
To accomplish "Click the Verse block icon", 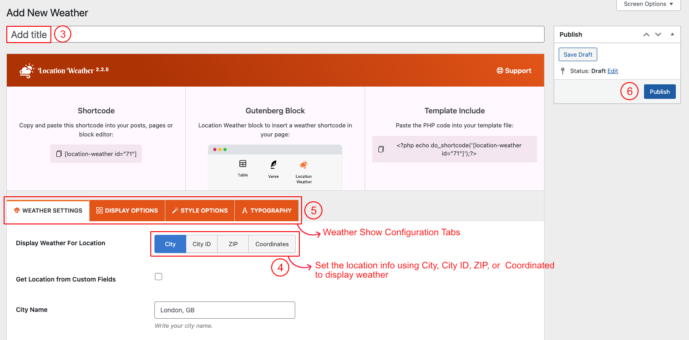I will [273, 165].
